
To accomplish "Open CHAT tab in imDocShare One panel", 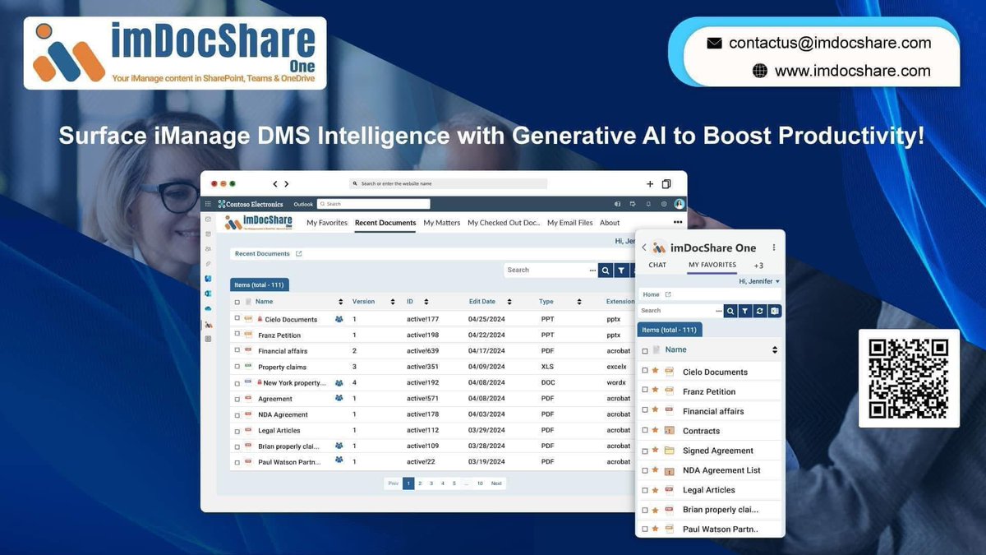I will (657, 265).
